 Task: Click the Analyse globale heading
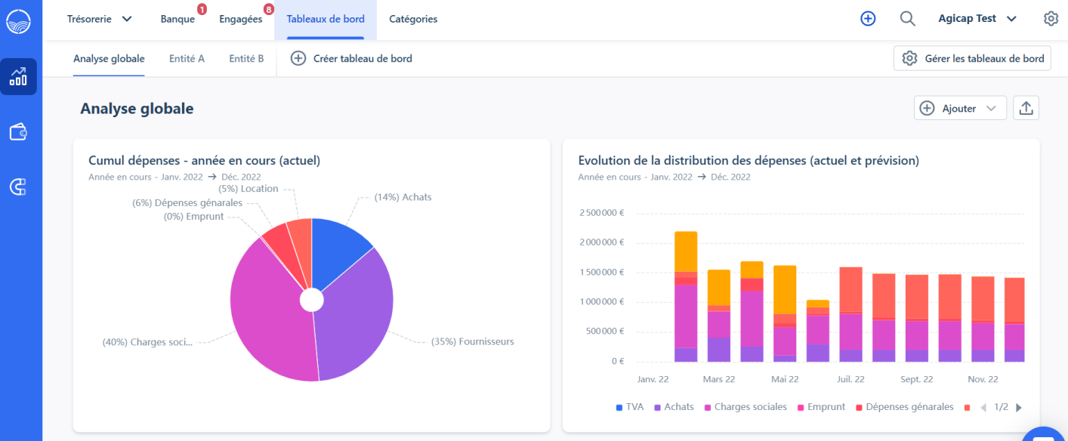137,109
